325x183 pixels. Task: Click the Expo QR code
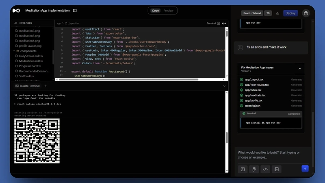pyautogui.click(x=37, y=141)
